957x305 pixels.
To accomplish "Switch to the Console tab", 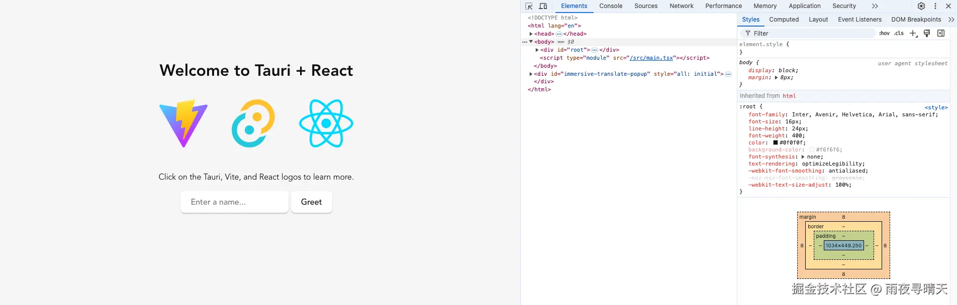I will pyautogui.click(x=611, y=6).
